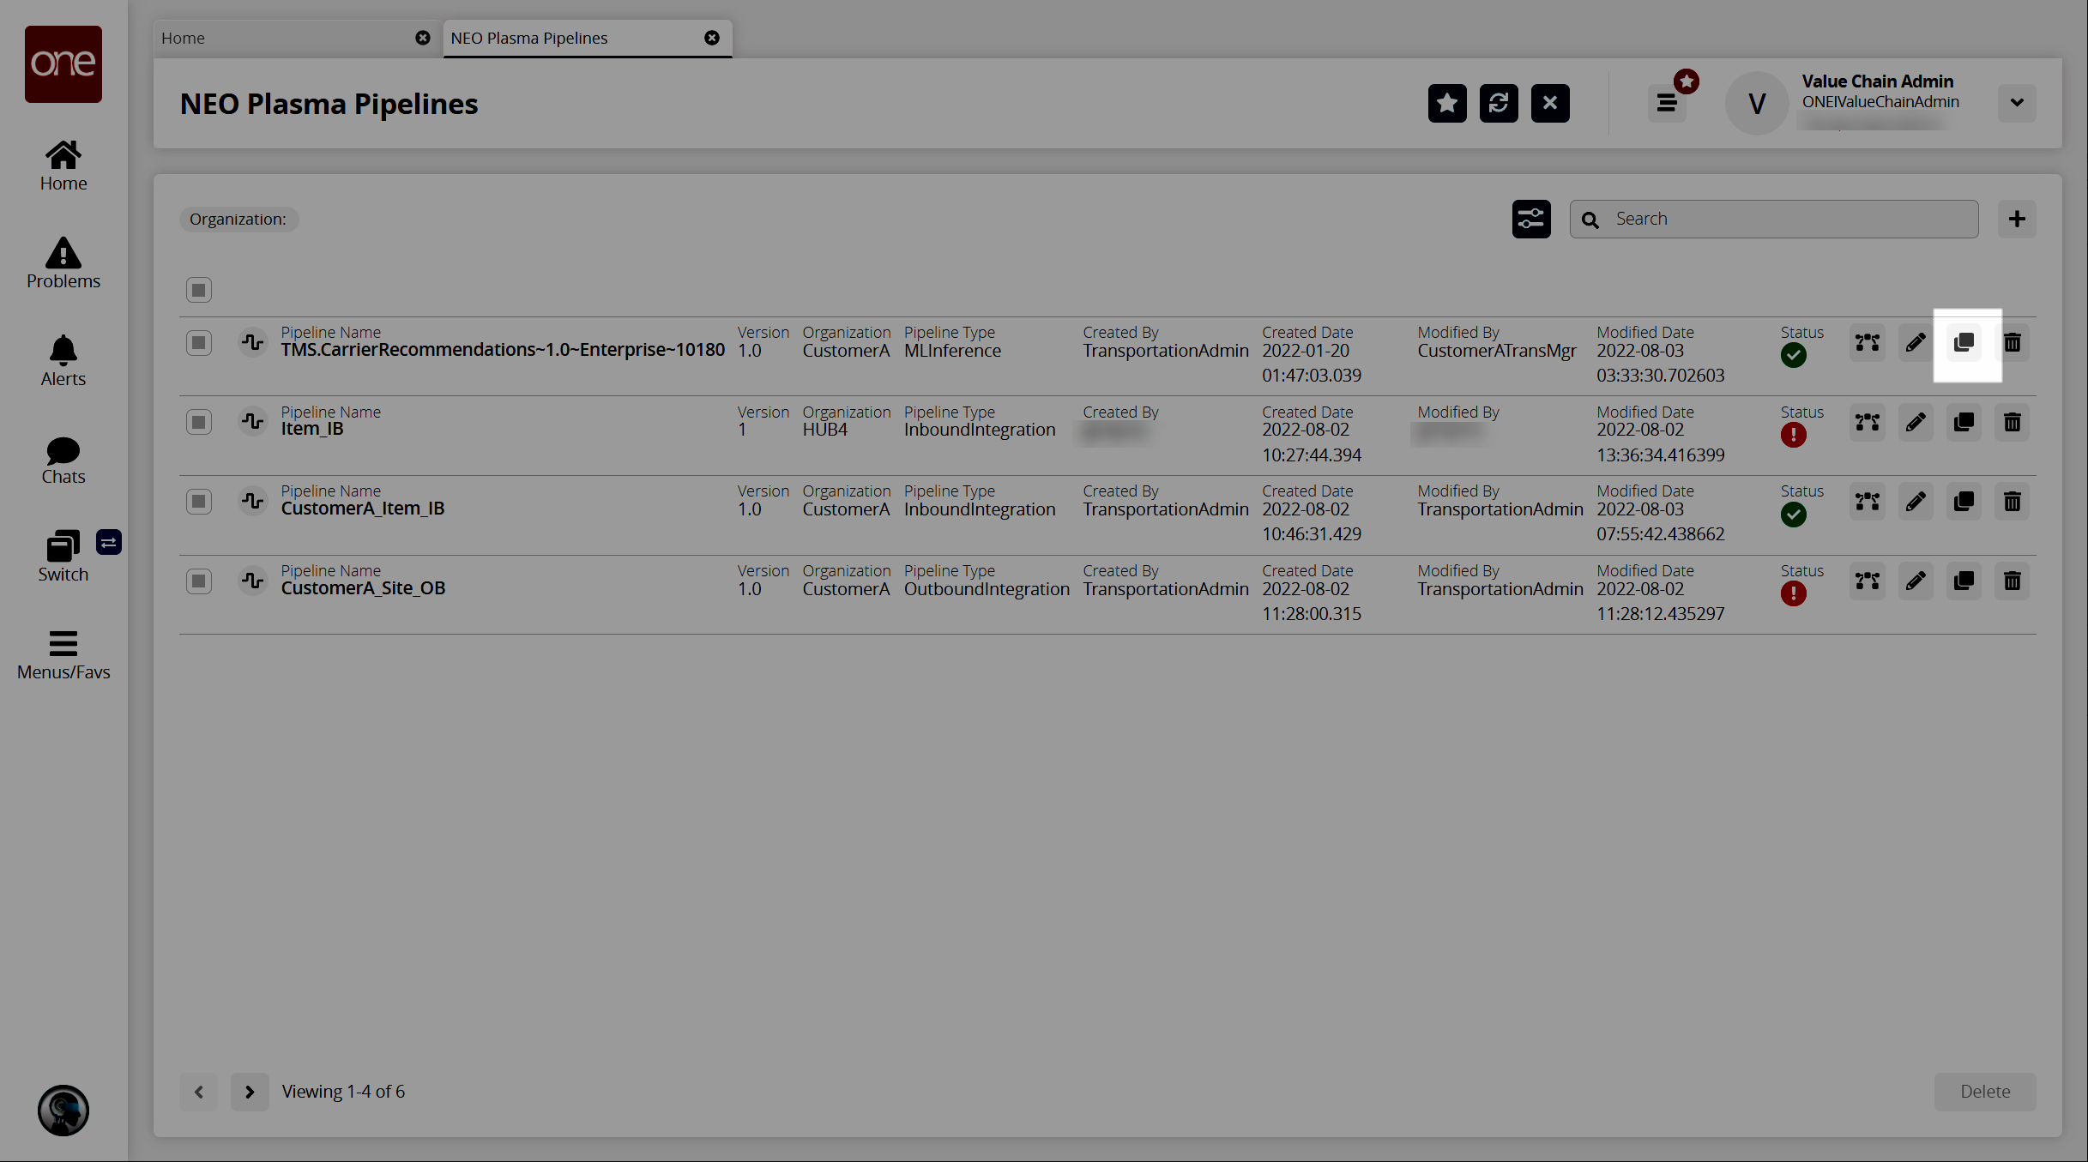Image resolution: width=2088 pixels, height=1162 pixels.
Task: Open the header hamburger menu with star badge
Action: click(x=1667, y=104)
